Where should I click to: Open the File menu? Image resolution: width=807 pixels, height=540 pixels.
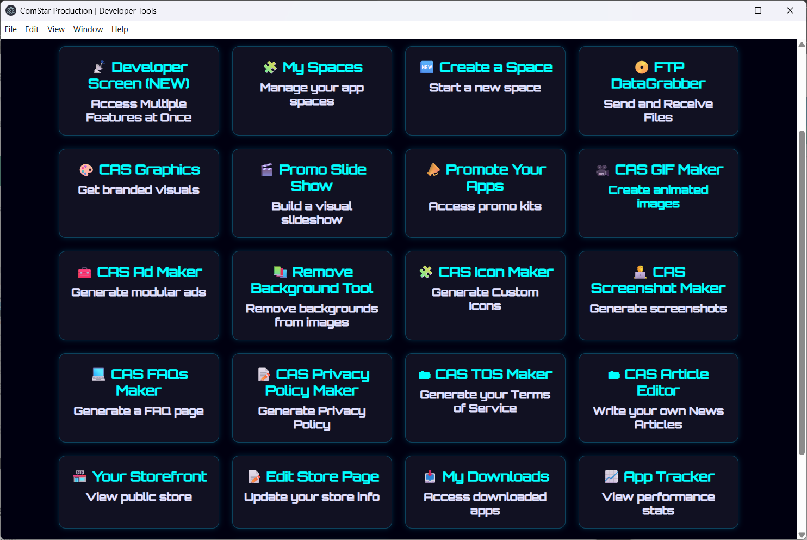click(10, 29)
